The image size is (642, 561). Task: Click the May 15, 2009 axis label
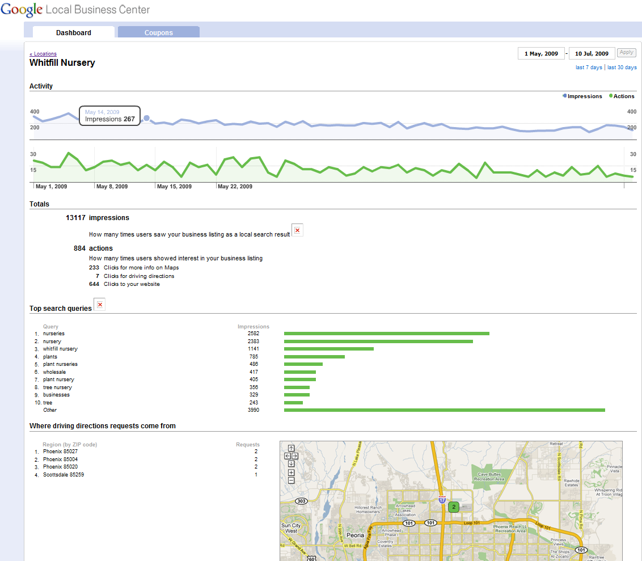[175, 186]
